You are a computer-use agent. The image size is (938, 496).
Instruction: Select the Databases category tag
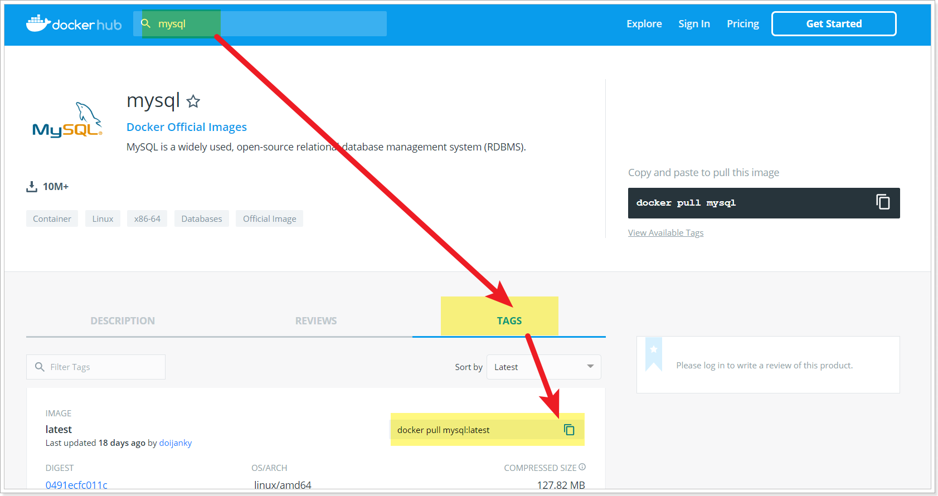202,219
